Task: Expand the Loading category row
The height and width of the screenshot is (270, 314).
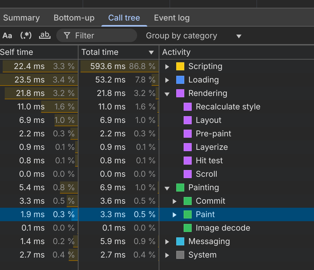Action: (x=167, y=80)
